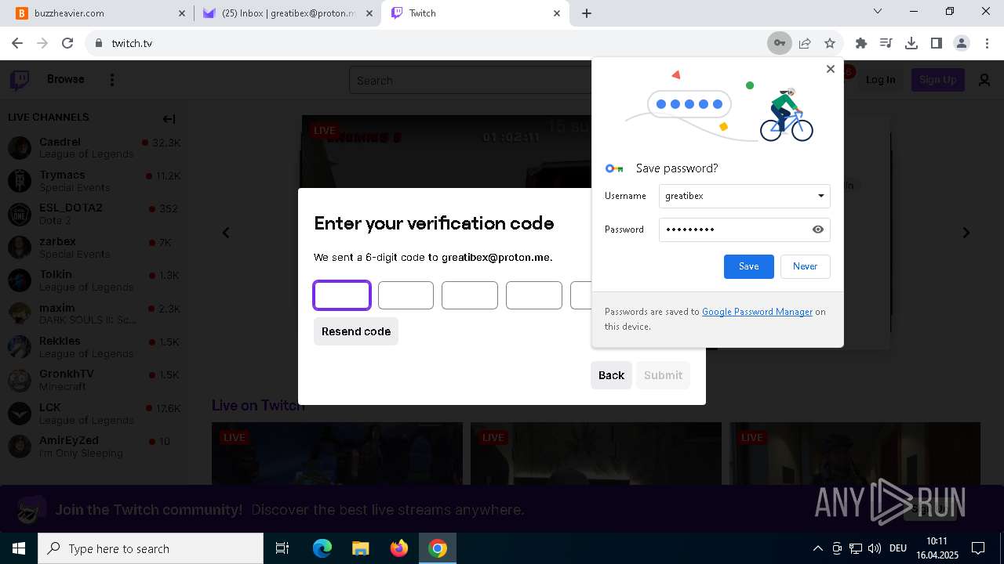Open GronkhTV channel in sidebar
Viewport: 1004px width, 564px height.
coord(94,380)
